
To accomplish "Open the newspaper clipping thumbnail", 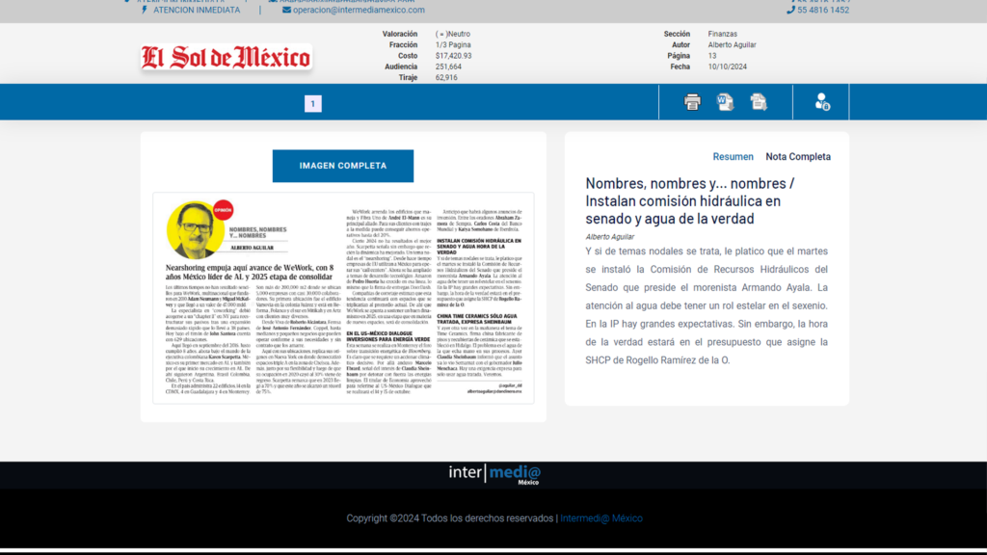I will tap(343, 299).
